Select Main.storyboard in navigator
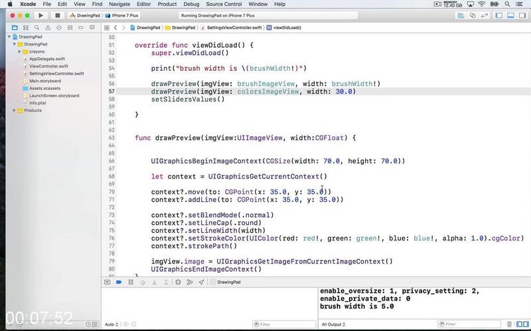This screenshot has width=531, height=331. coord(45,81)
